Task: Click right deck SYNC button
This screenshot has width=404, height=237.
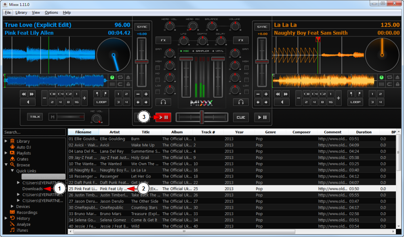Action: coord(262,27)
